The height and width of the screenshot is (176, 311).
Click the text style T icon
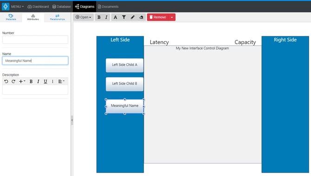pyautogui.click(x=124, y=17)
